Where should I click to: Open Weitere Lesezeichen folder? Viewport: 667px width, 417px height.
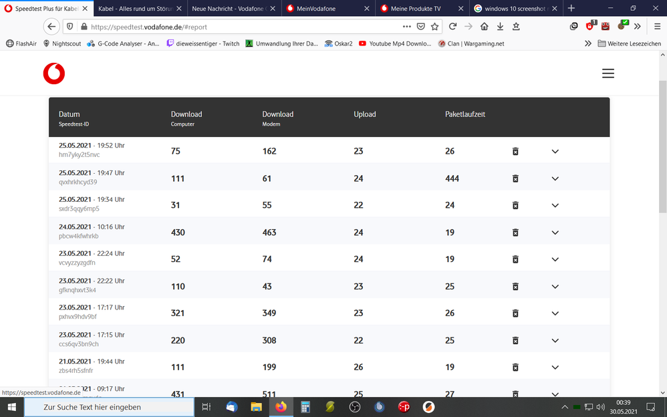coord(629,43)
